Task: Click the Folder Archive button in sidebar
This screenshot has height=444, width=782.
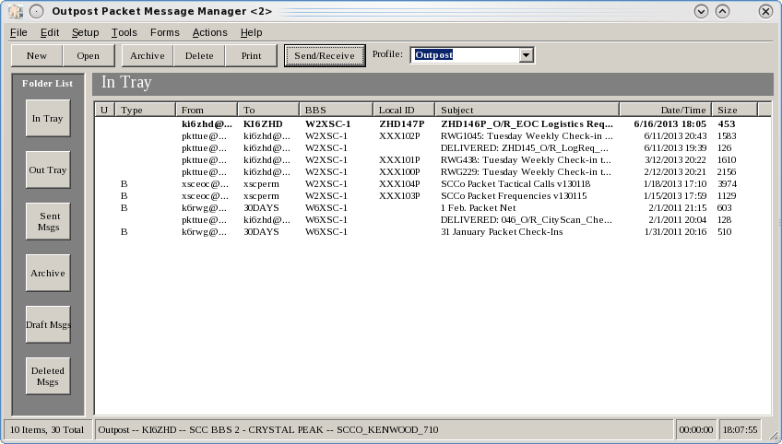Action: 47,274
